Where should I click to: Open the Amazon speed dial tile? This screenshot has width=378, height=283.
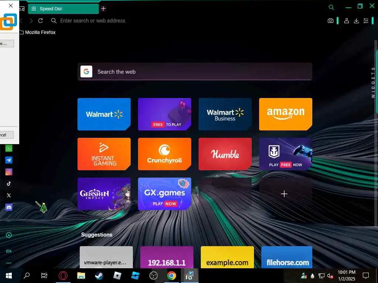(285, 114)
